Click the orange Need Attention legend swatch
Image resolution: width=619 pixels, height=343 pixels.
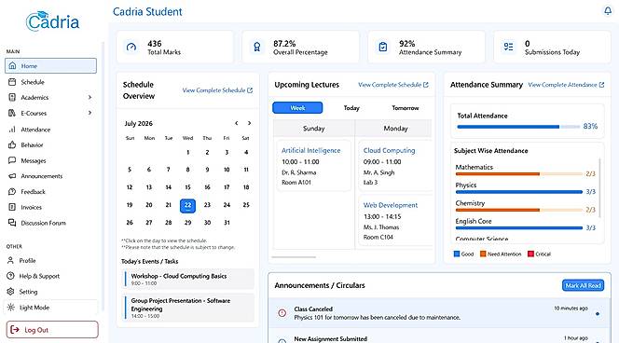[x=483, y=254]
